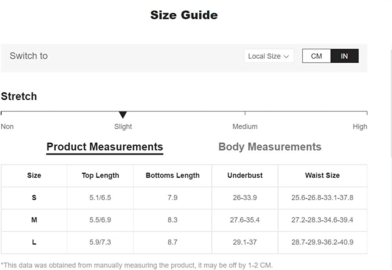The height and width of the screenshot is (270, 392).
Task: Click the Medium stretch label
Action: pyautogui.click(x=245, y=127)
